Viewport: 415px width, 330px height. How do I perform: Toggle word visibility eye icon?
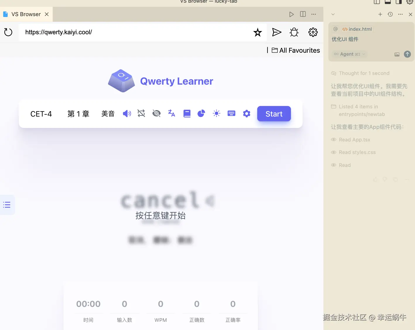tap(157, 113)
